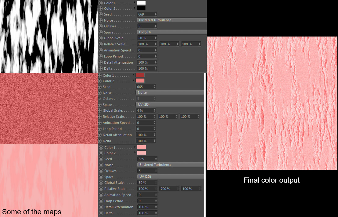Open the white Color 1 swatch

click(x=142, y=2)
